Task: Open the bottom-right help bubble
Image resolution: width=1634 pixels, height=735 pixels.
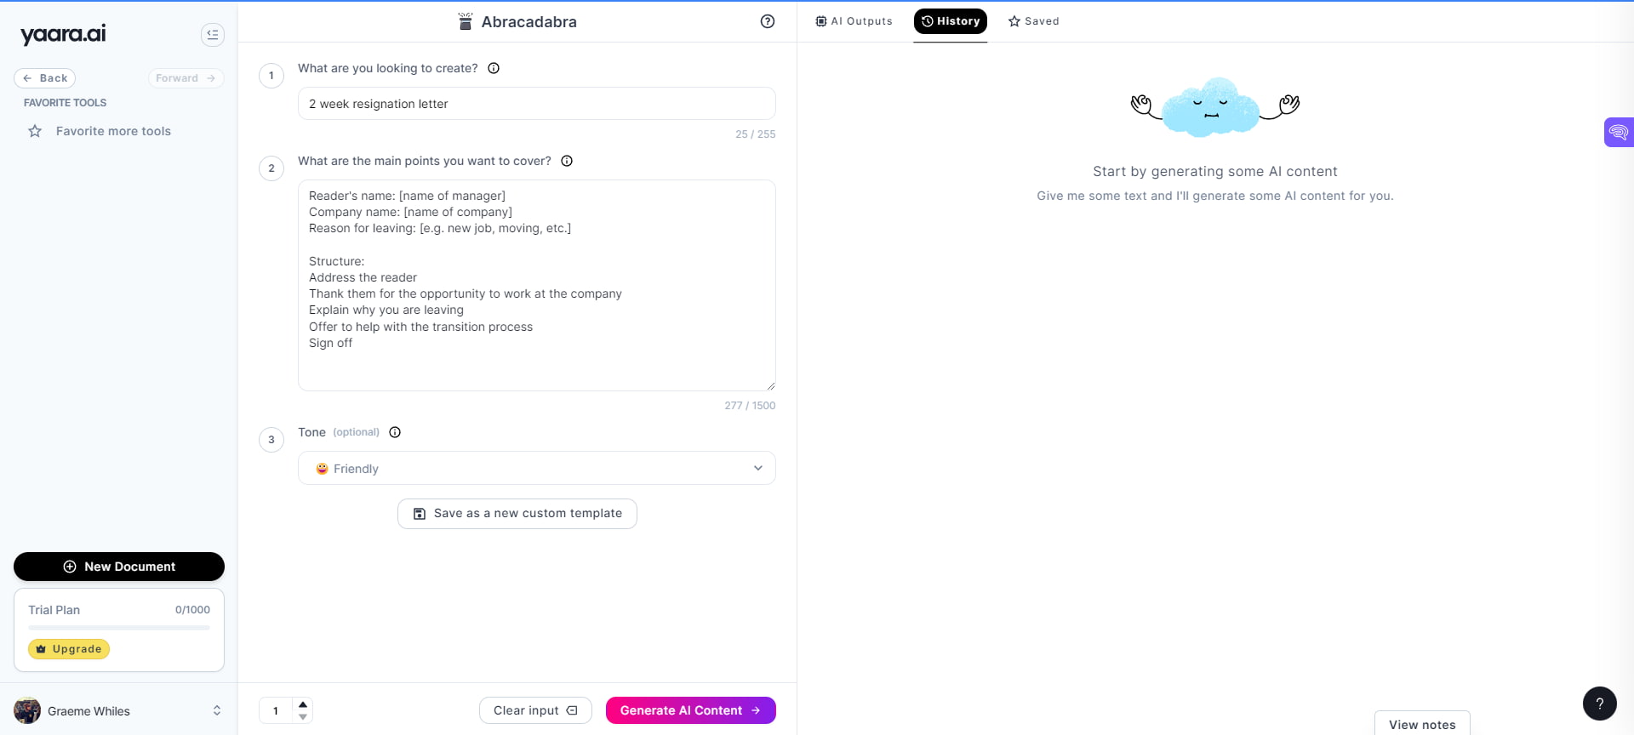Action: pyautogui.click(x=1600, y=704)
